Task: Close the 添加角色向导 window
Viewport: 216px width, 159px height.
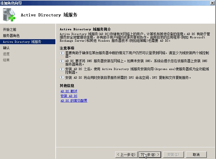Action: [212, 3]
